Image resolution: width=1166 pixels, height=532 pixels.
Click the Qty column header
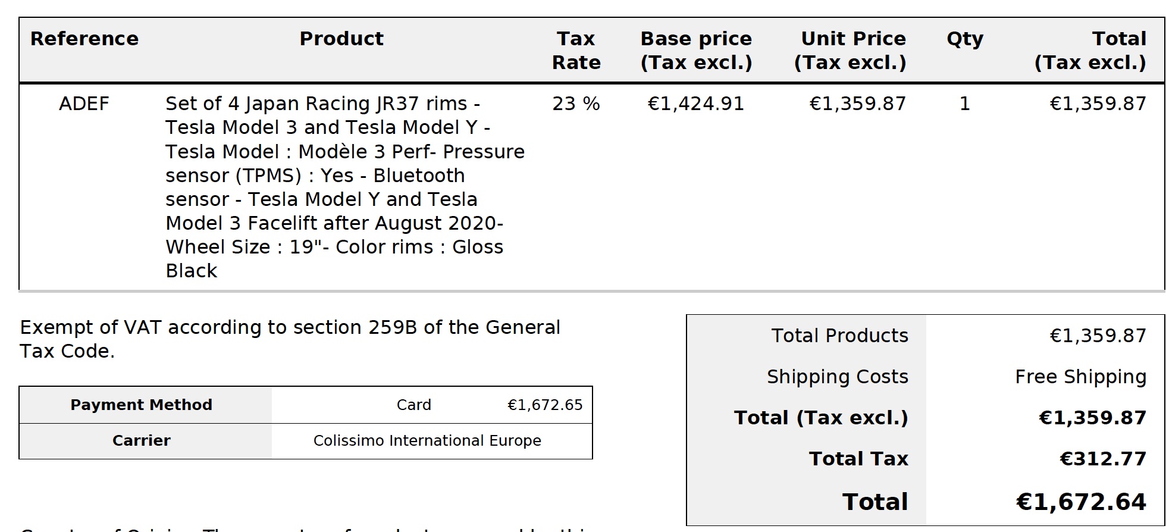[x=965, y=40]
